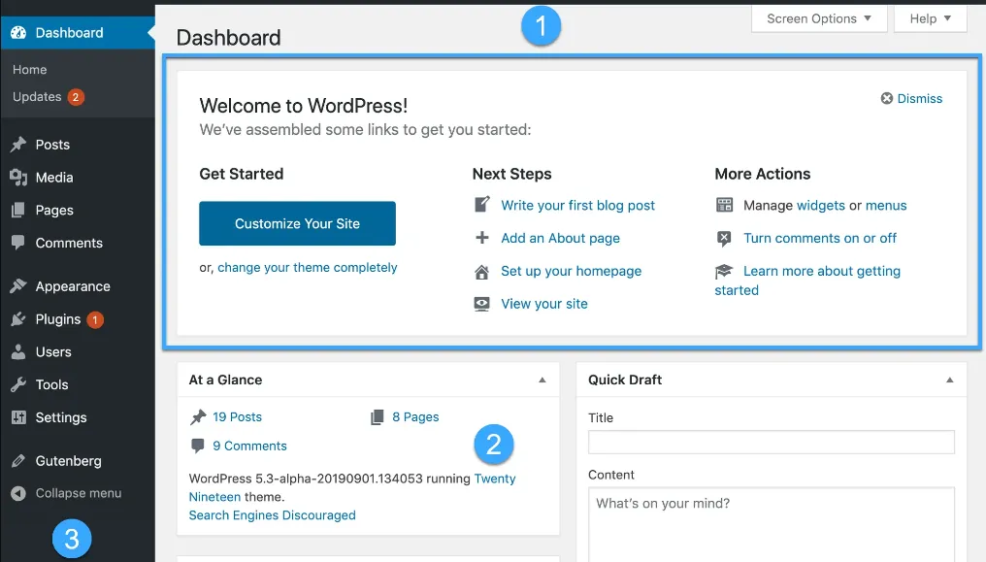986x562 pixels.
Task: Click the menus link
Action: pos(886,206)
